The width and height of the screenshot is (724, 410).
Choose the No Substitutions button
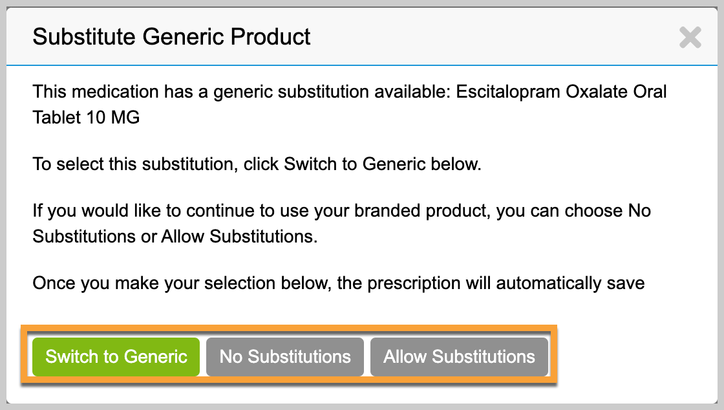(x=285, y=356)
